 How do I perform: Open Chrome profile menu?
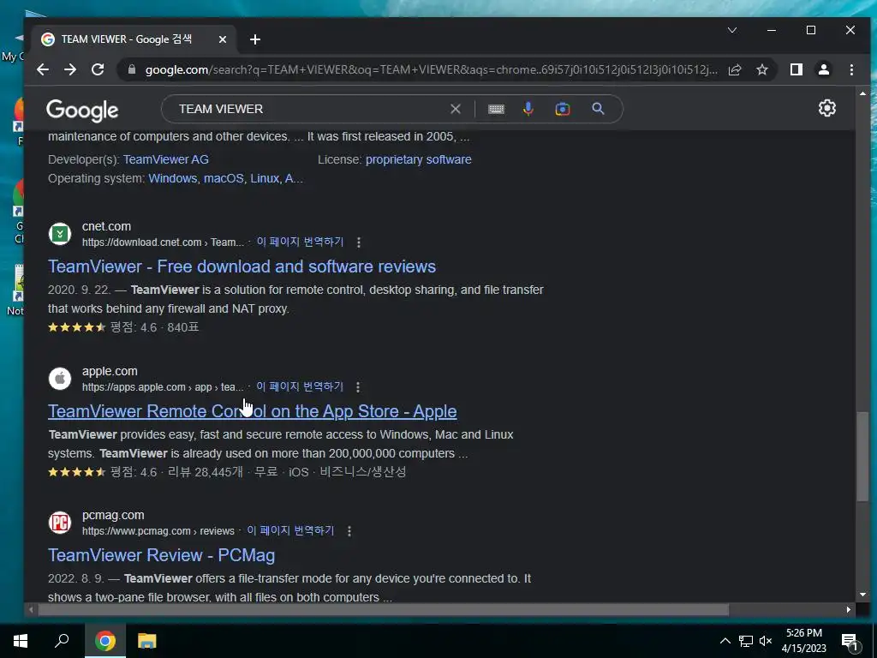(x=824, y=69)
